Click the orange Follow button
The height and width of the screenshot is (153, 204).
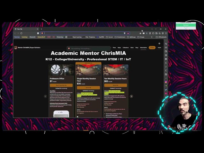tap(152, 47)
